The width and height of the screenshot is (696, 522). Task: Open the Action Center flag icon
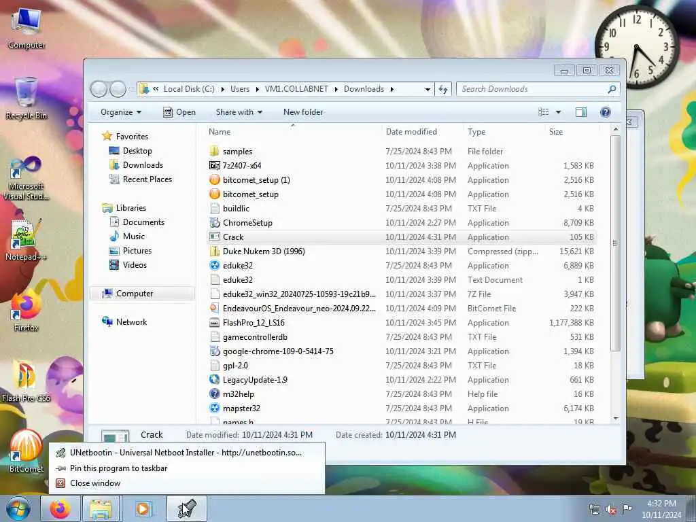(627, 508)
